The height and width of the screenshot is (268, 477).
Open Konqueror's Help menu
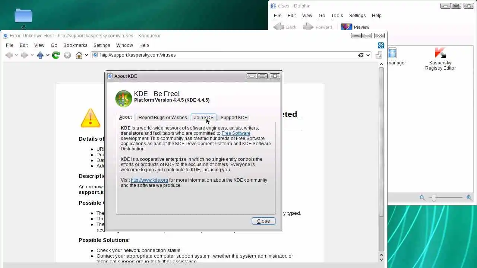[x=144, y=45]
